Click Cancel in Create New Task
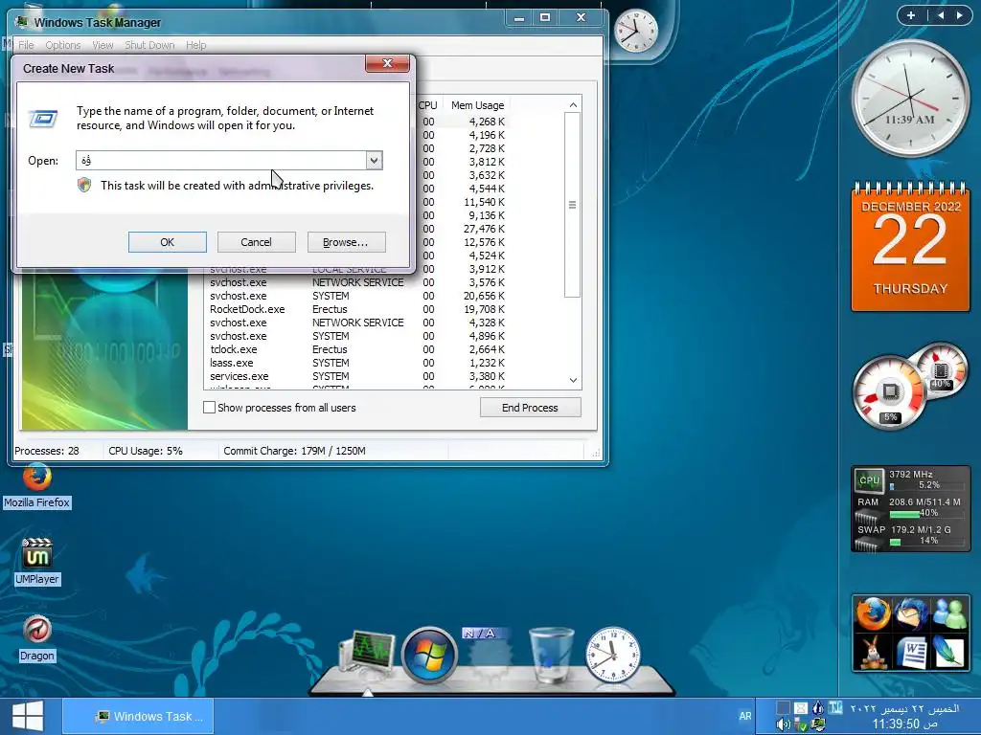This screenshot has height=735, width=981. 256,242
